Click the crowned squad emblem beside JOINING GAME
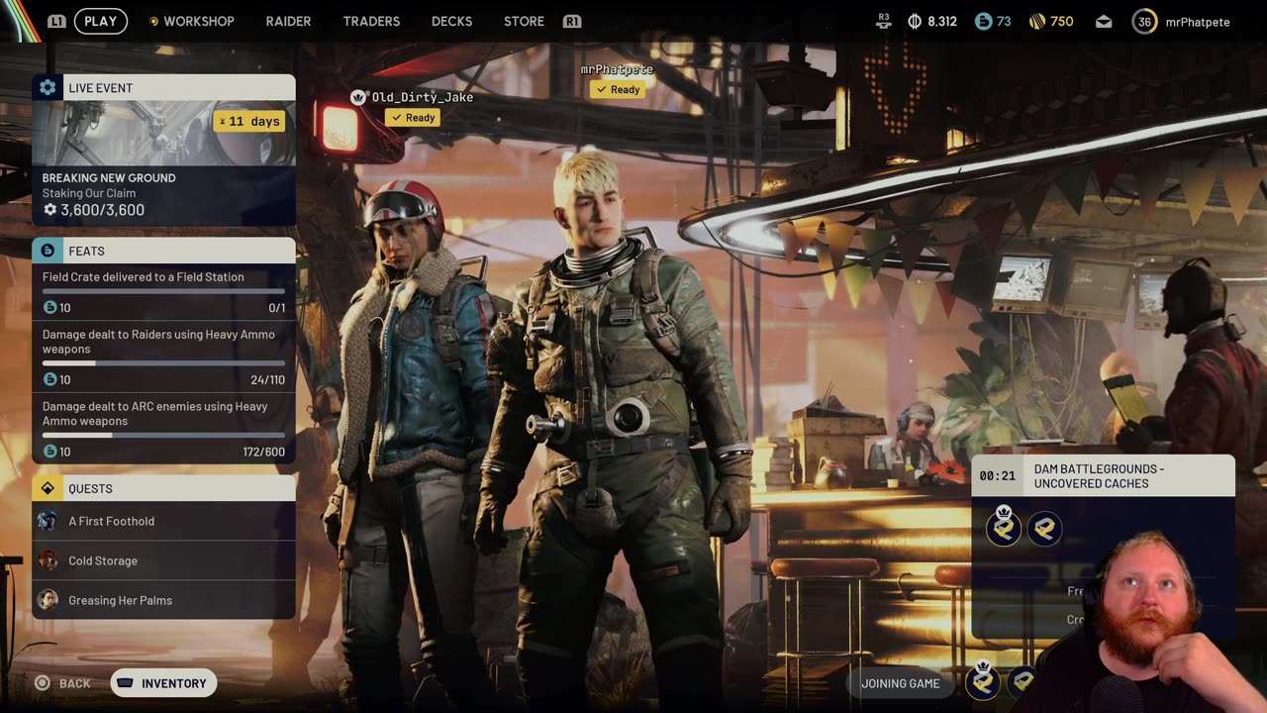Viewport: 1267px width, 713px height. [982, 679]
